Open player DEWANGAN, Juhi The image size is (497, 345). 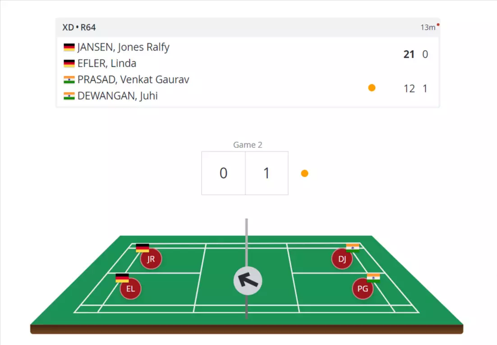coord(117,96)
